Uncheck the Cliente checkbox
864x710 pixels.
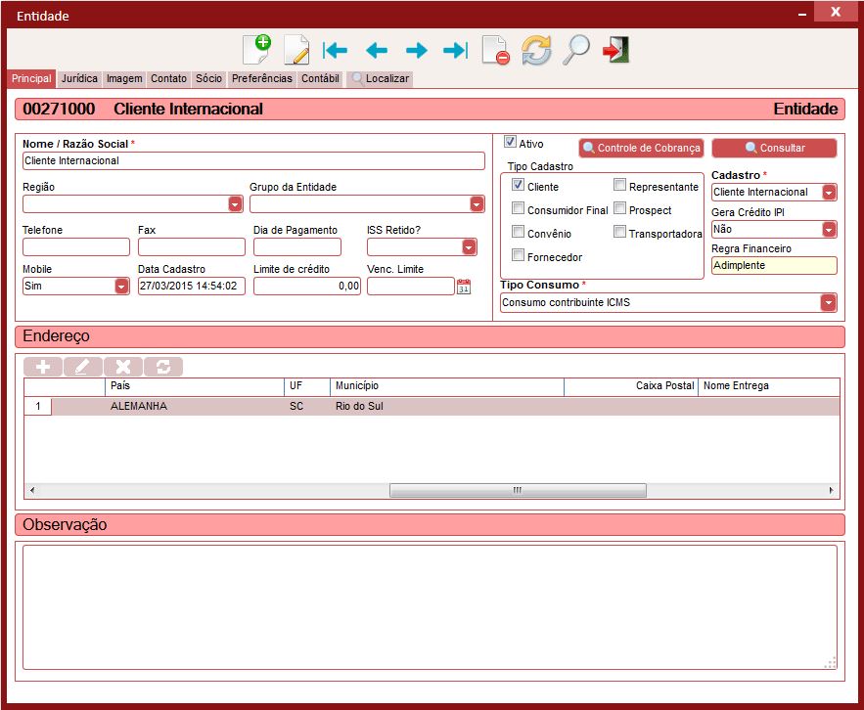[x=518, y=185]
